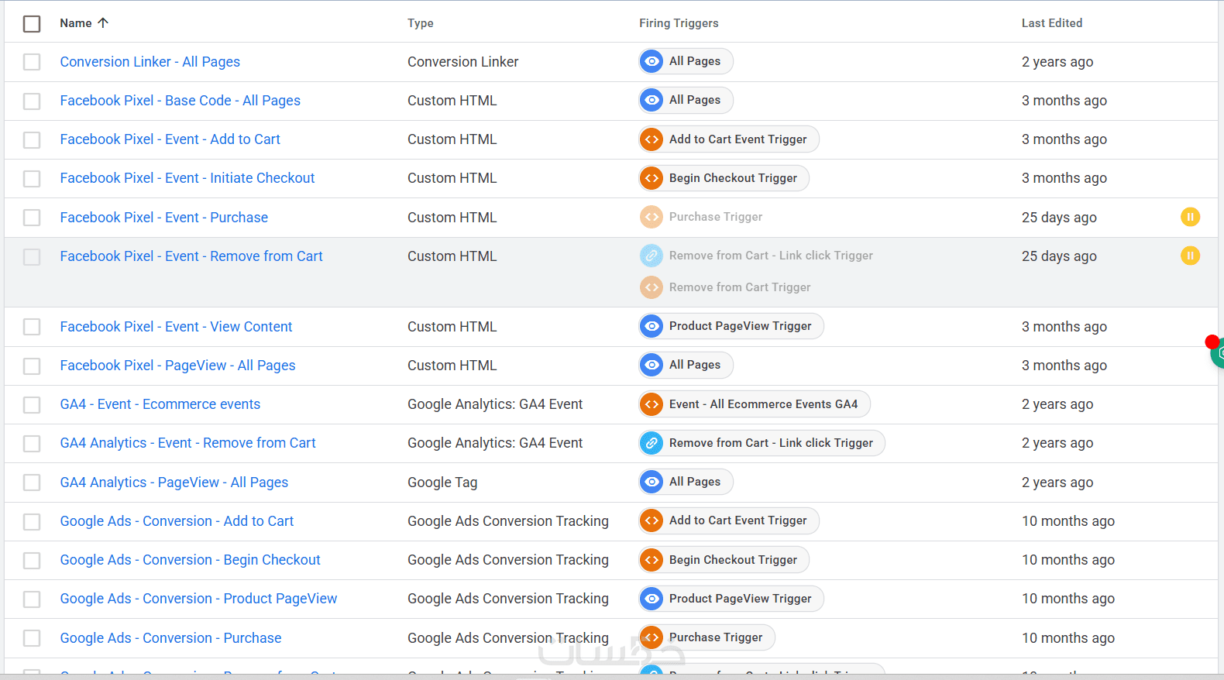
Task: Check the Facebook Pixel Initiate Checkout row
Action: [32, 179]
